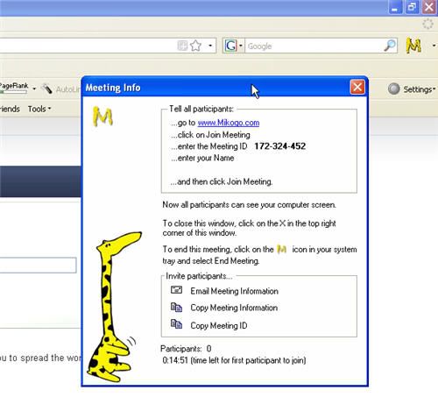Click the search magnifier in Google box
Viewport: 438px width, 397px height.
pyautogui.click(x=390, y=46)
